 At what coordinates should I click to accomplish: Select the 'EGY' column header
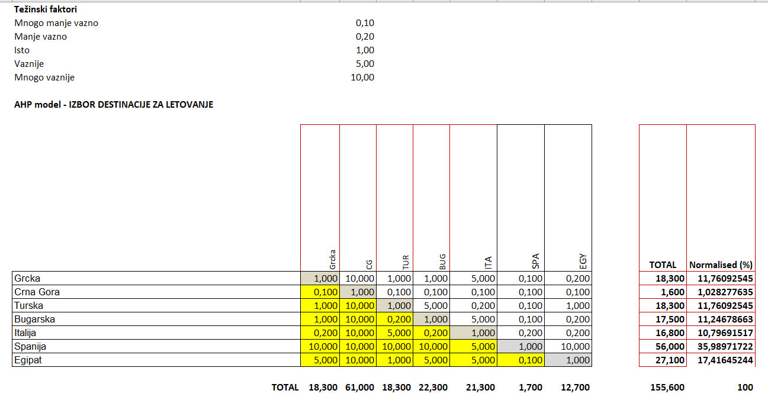pyautogui.click(x=584, y=262)
